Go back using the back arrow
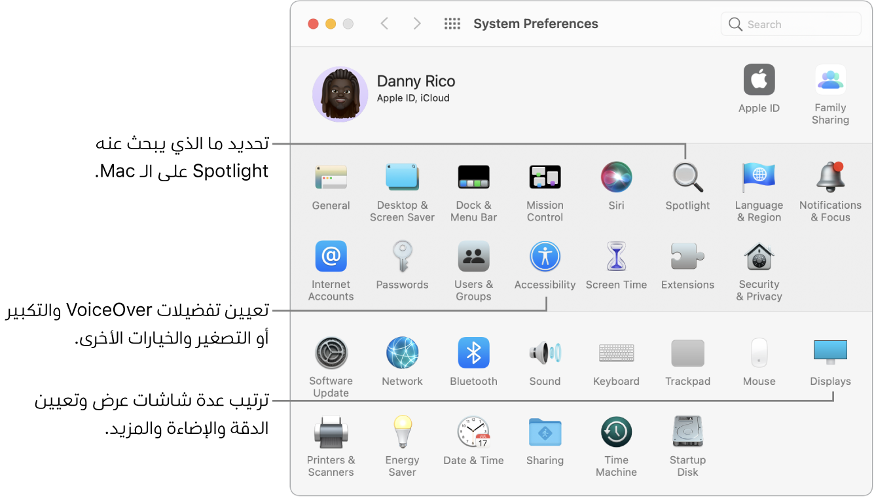Viewport: 874px width, 498px height. [x=384, y=23]
